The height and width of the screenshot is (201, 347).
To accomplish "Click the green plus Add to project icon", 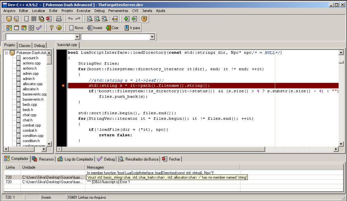I will (127, 19).
